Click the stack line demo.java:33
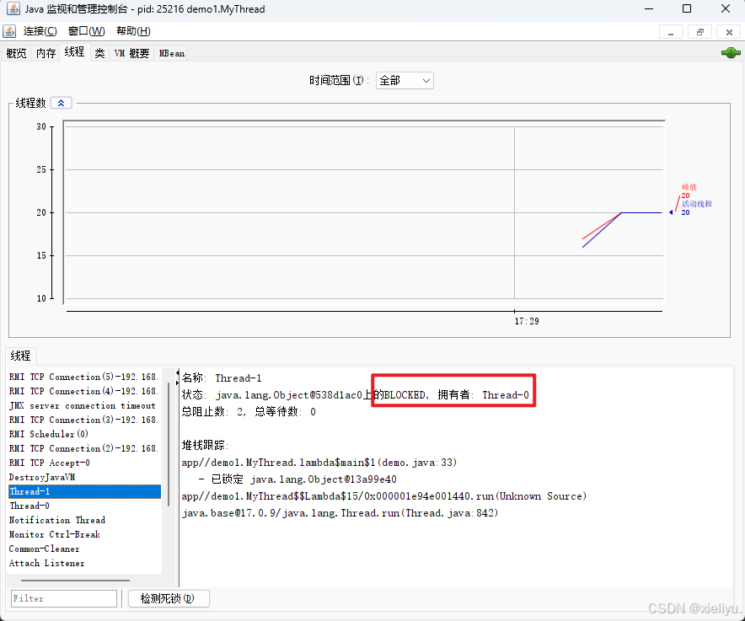This screenshot has width=745, height=621. tap(319, 463)
